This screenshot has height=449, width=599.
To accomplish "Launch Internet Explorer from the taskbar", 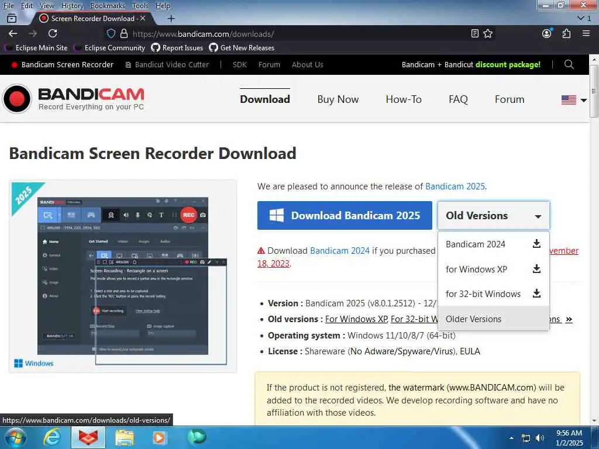I will (x=51, y=438).
